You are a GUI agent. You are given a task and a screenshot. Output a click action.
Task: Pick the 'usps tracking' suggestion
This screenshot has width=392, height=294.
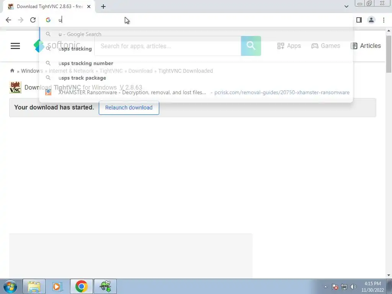[196, 49]
